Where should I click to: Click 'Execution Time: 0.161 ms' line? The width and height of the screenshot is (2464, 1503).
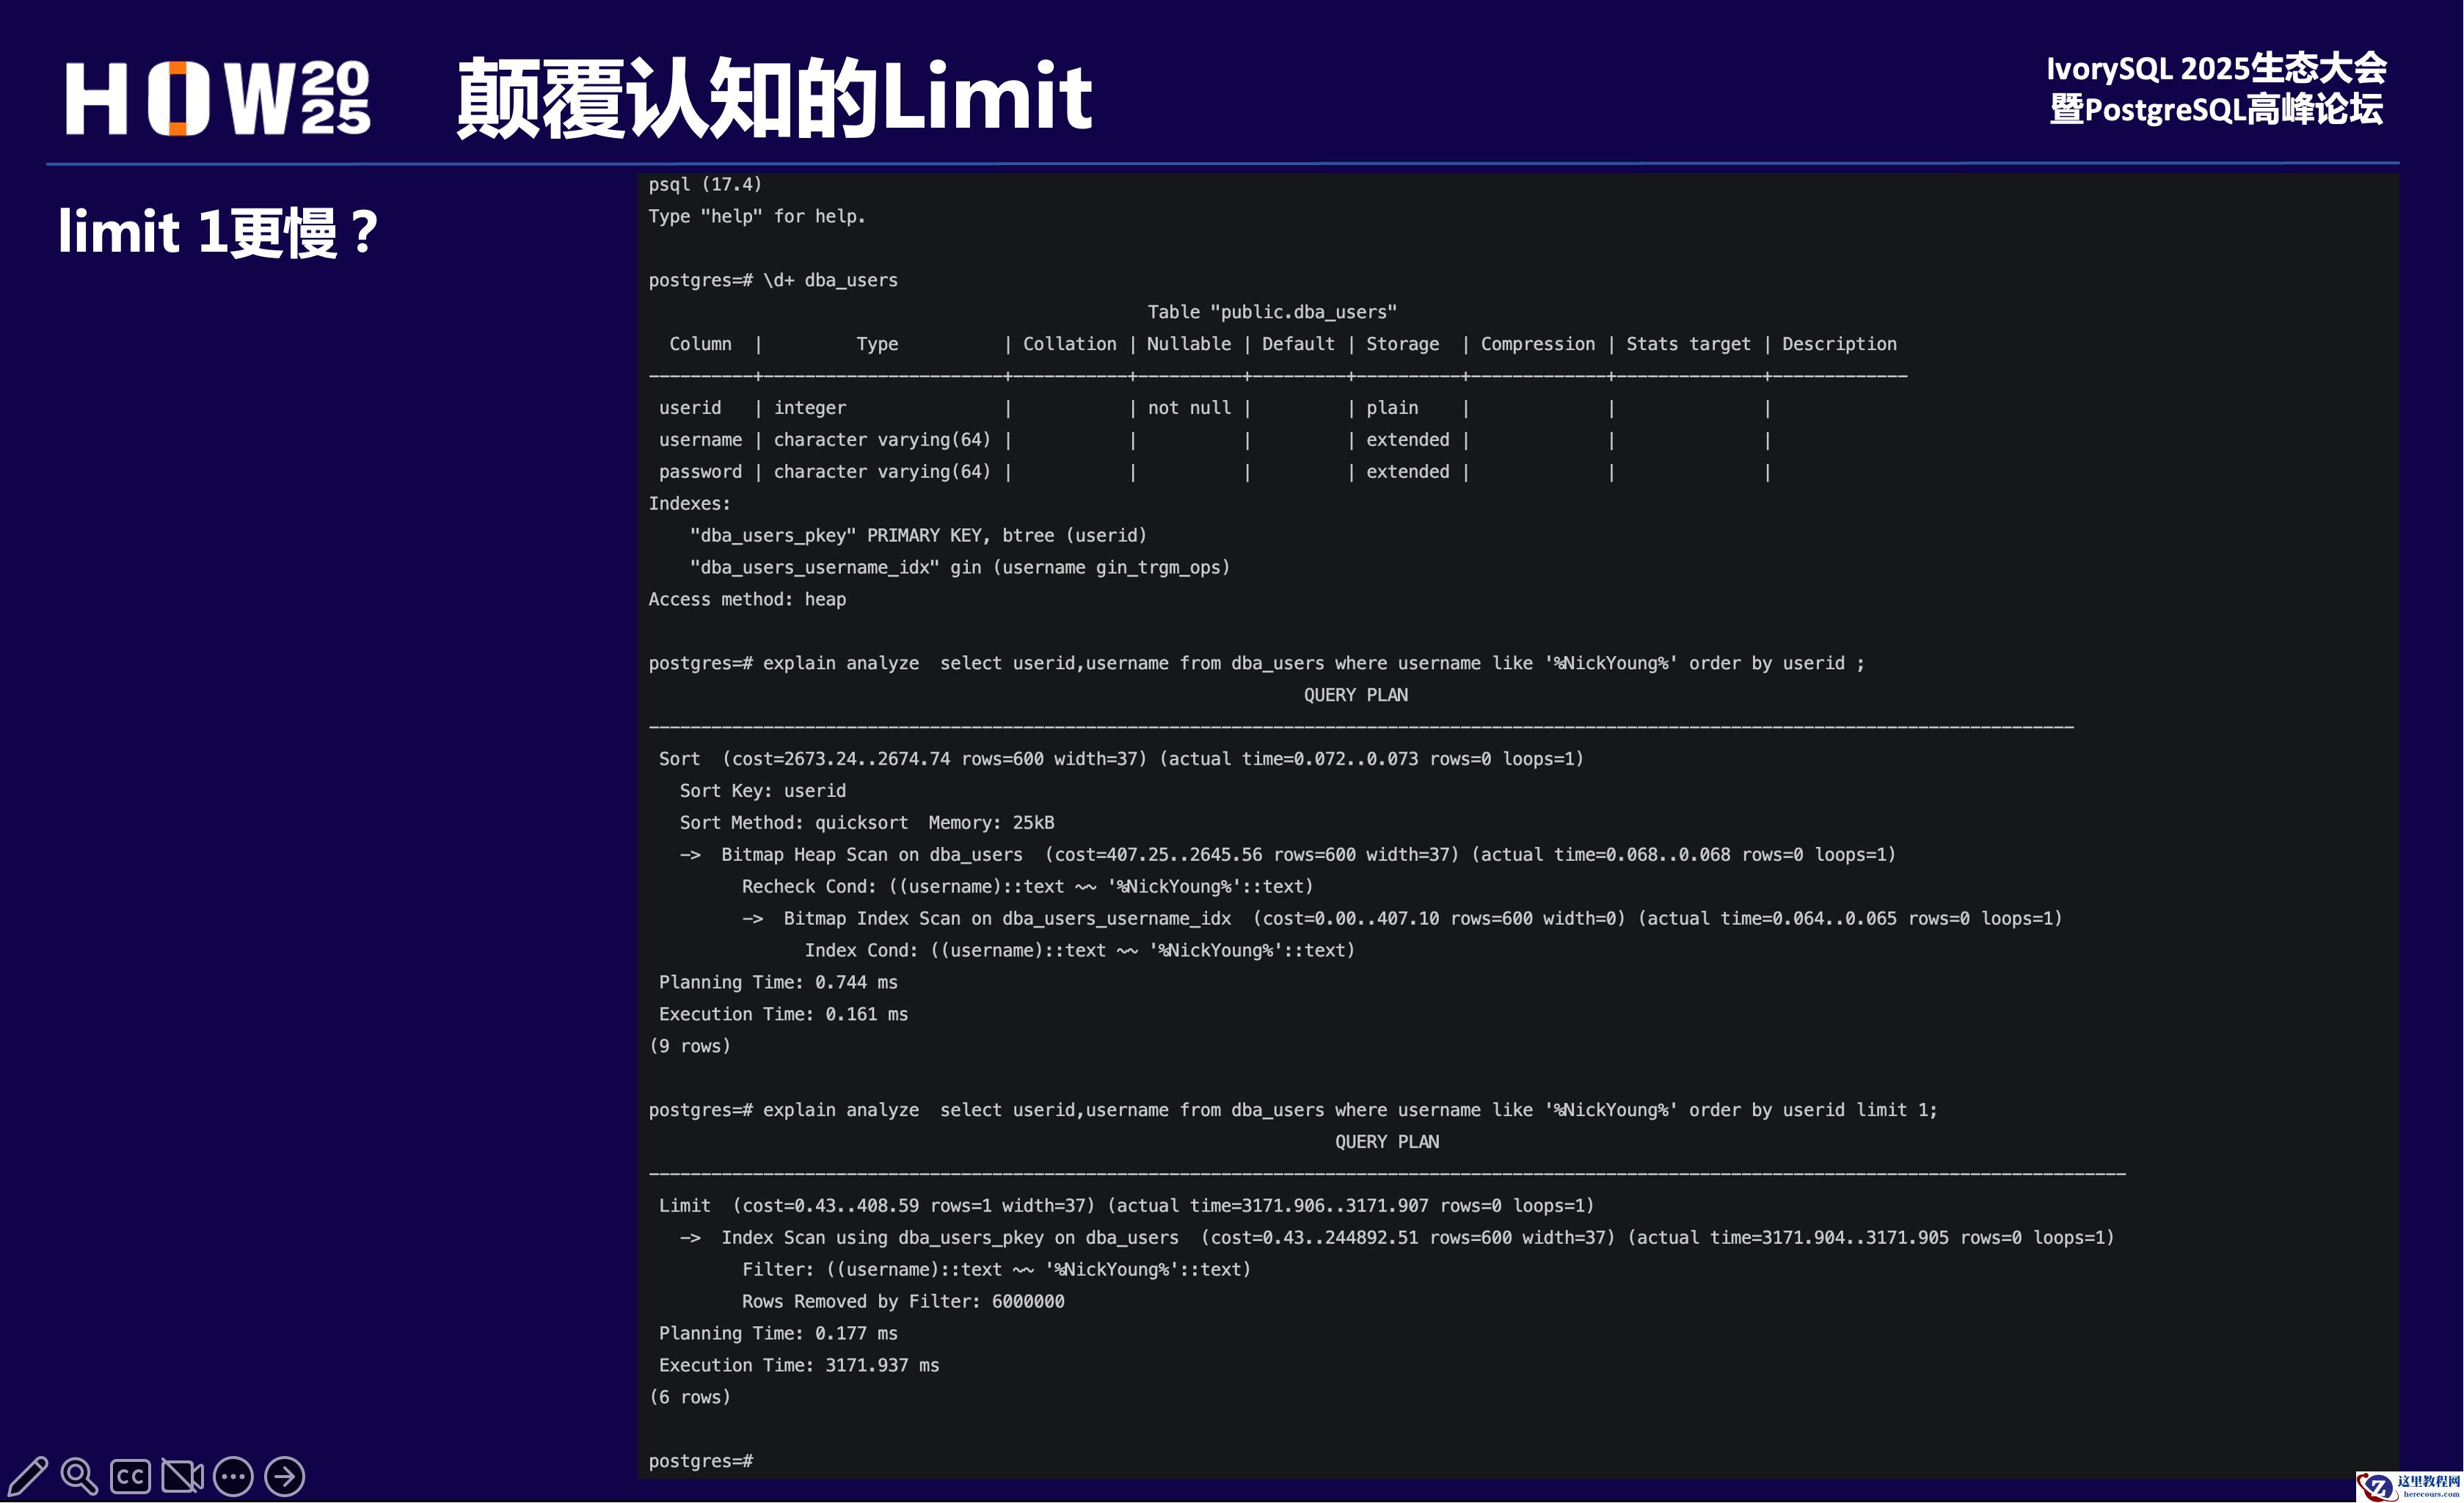tap(782, 1014)
